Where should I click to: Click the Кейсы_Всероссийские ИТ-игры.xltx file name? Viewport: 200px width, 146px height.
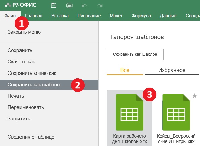[x=176, y=139]
